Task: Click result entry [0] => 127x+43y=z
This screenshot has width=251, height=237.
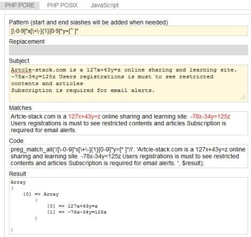Action: click(x=72, y=206)
